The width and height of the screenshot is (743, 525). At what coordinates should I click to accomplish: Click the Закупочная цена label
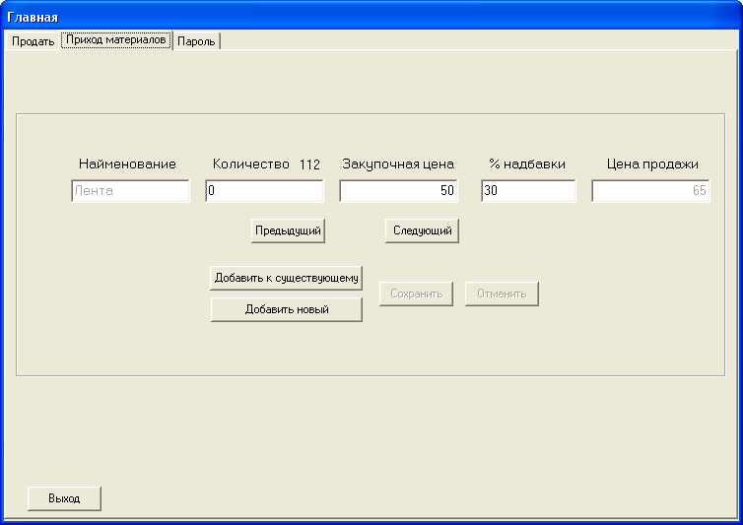(398, 164)
